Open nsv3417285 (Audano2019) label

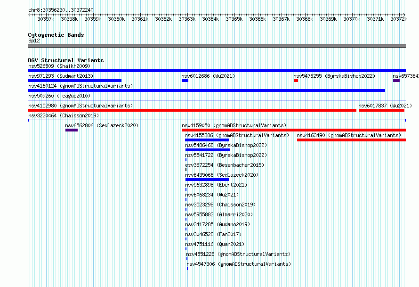218,224
